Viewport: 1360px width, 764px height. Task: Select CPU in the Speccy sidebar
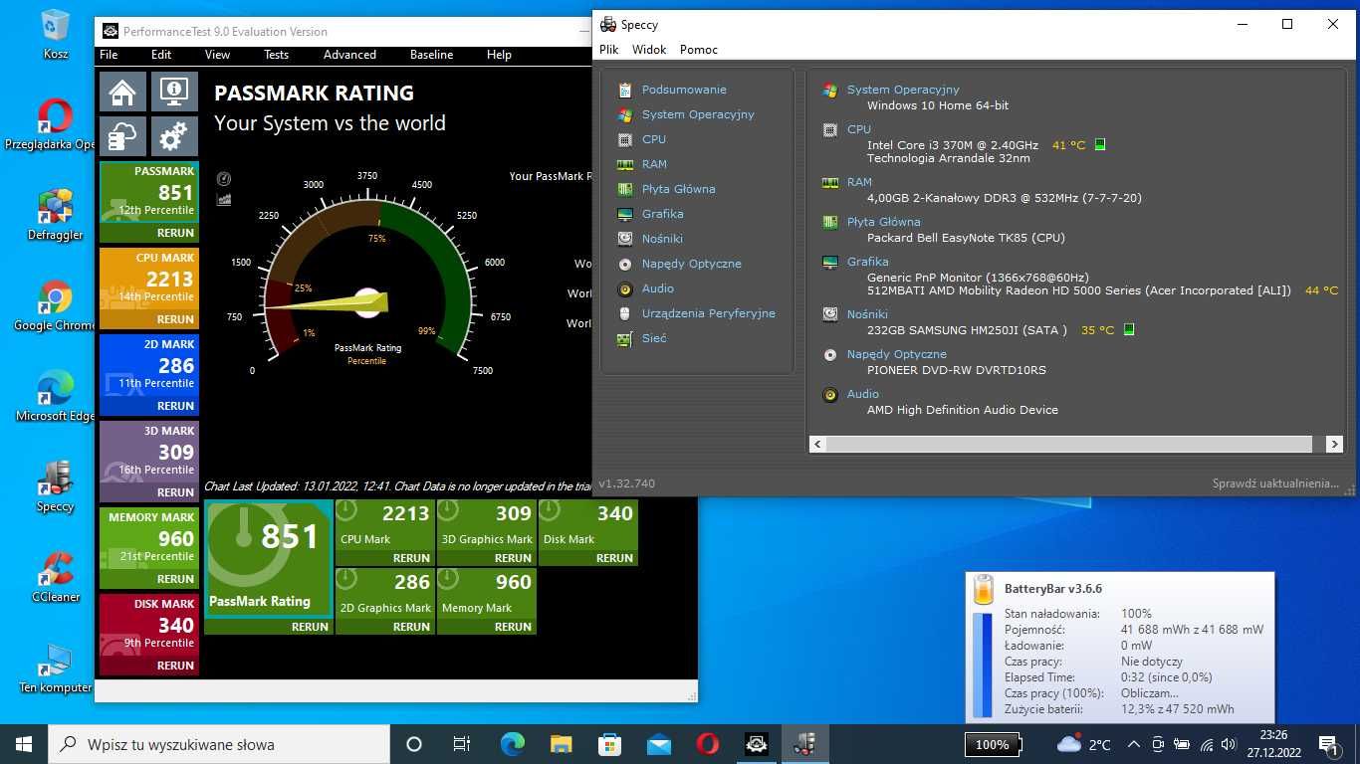654,139
